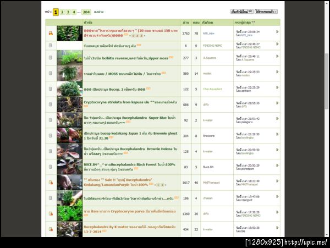Click topic icon beside MOSS row
This screenshot has width=330, height=248.
tap(51, 73)
